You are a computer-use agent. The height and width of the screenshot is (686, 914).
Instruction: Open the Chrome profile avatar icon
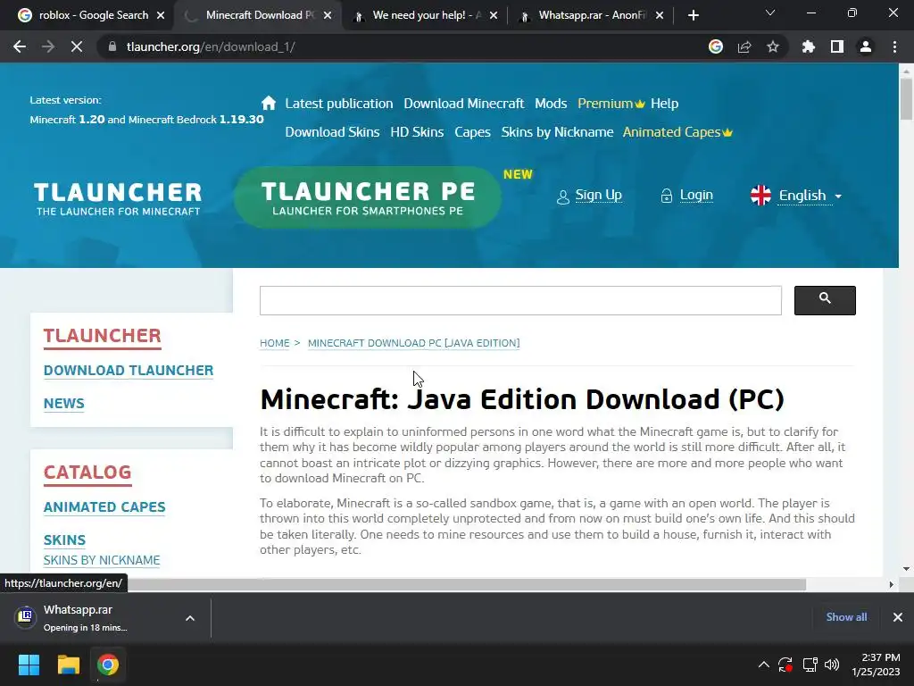[866, 46]
